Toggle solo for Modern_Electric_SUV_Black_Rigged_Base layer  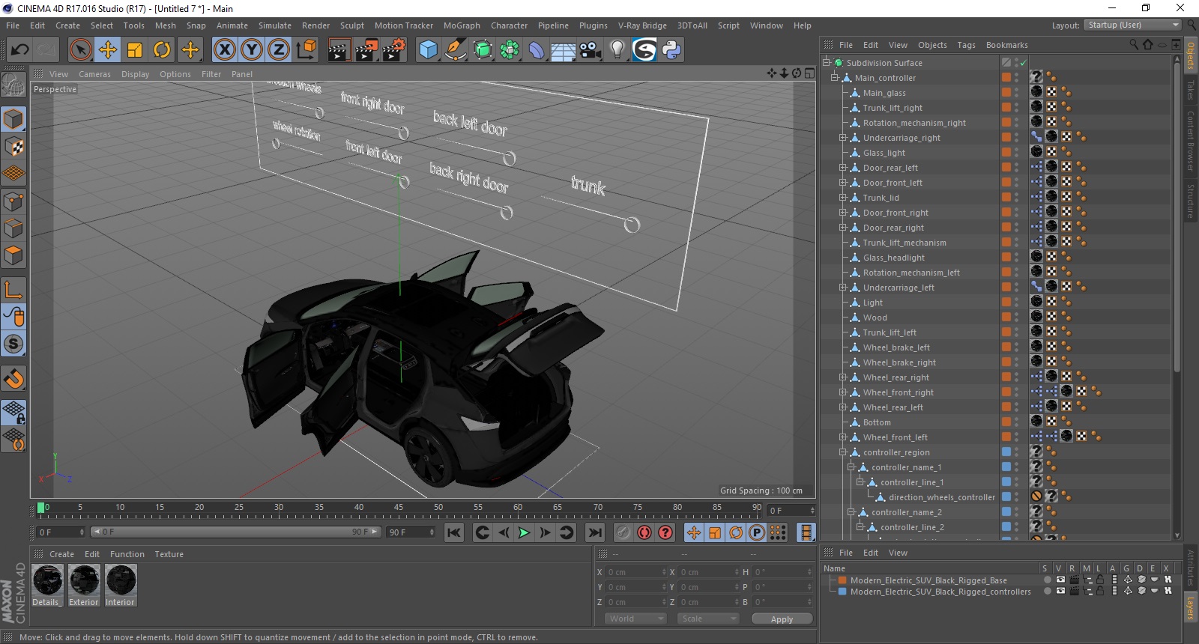tap(1047, 580)
